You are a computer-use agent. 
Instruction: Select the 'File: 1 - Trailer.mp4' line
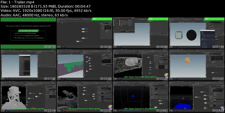17,2
